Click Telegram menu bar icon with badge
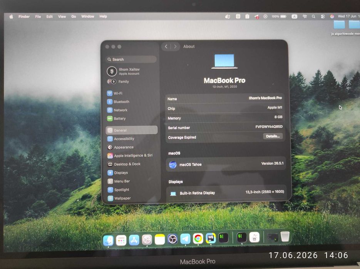 [x=256, y=17]
